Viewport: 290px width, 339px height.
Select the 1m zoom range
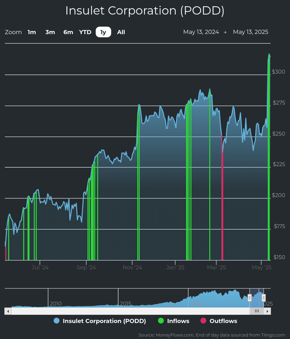pyautogui.click(x=32, y=32)
